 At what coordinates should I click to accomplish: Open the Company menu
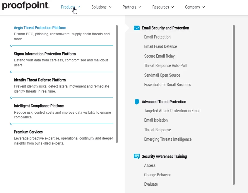[x=195, y=7]
